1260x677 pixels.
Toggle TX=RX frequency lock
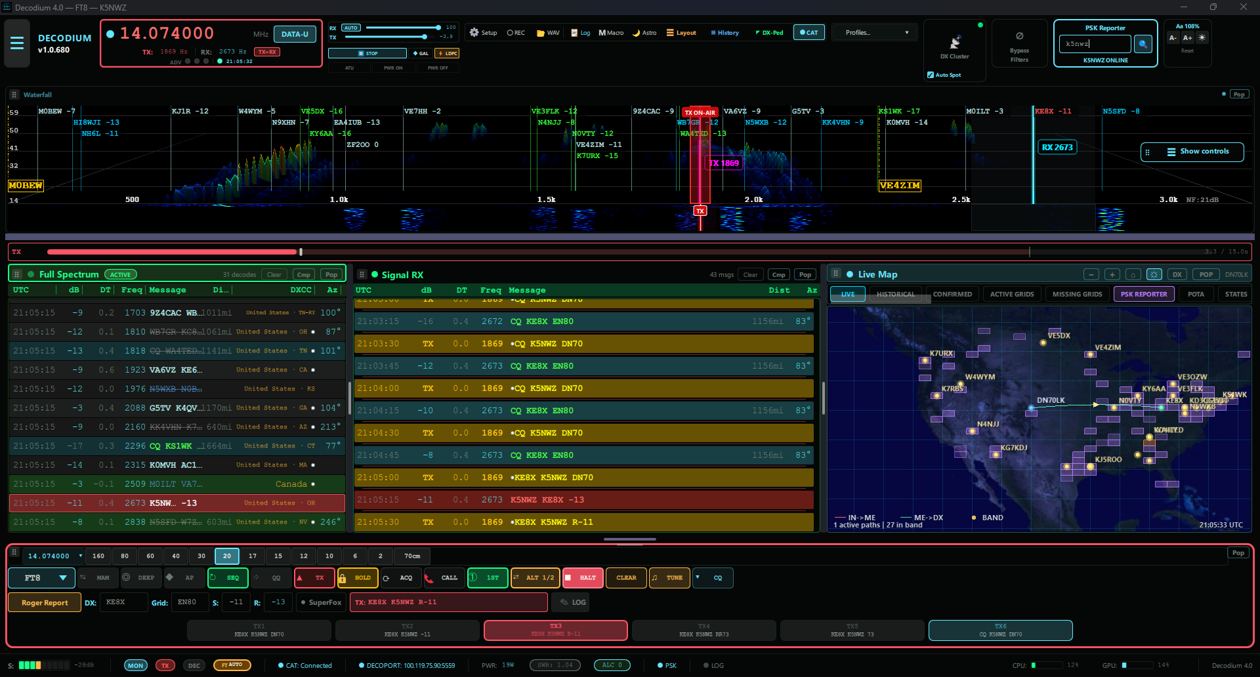point(267,52)
